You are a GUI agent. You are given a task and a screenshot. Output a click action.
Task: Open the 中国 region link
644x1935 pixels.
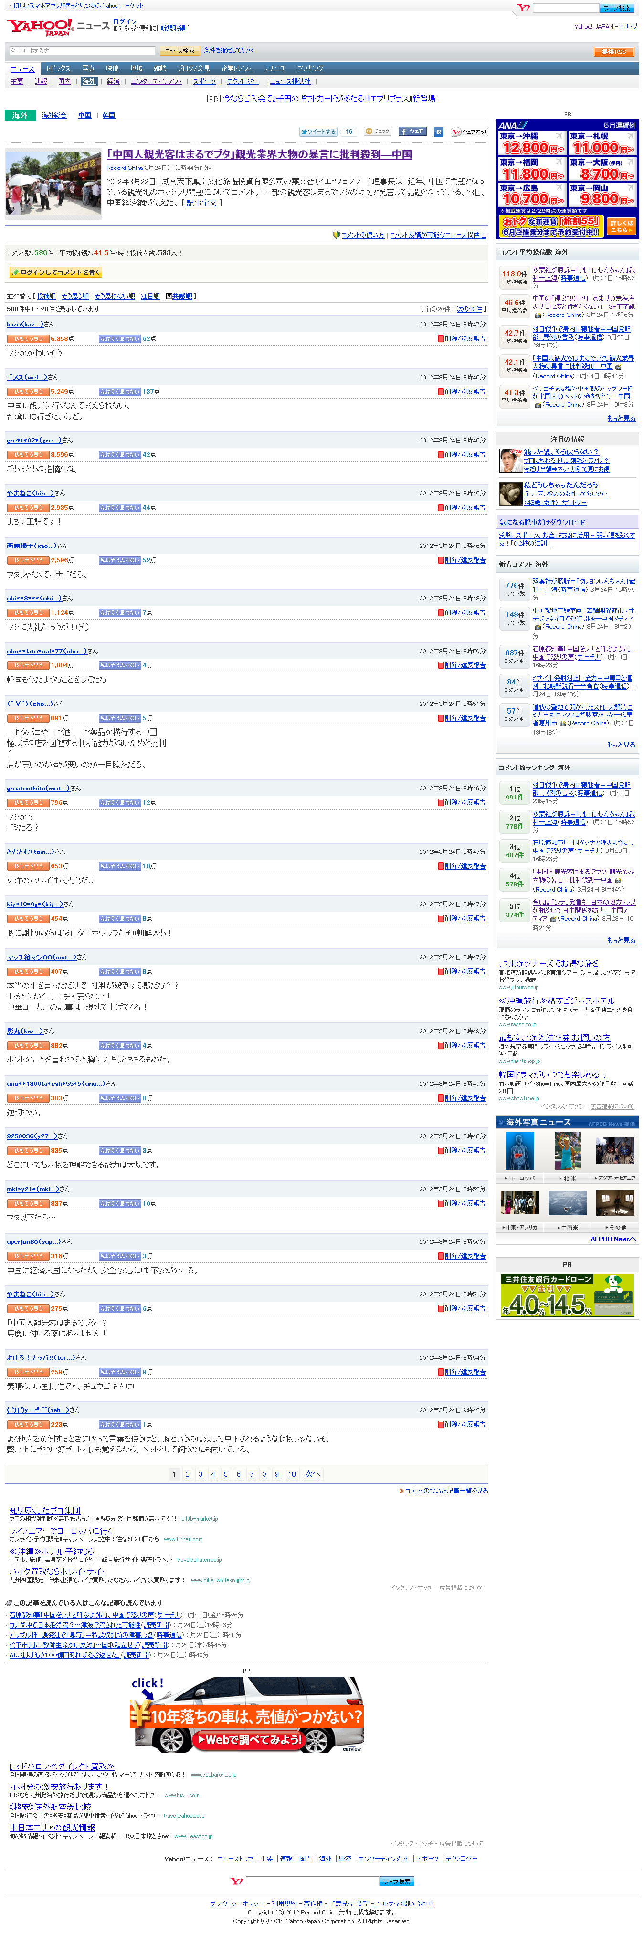(85, 116)
